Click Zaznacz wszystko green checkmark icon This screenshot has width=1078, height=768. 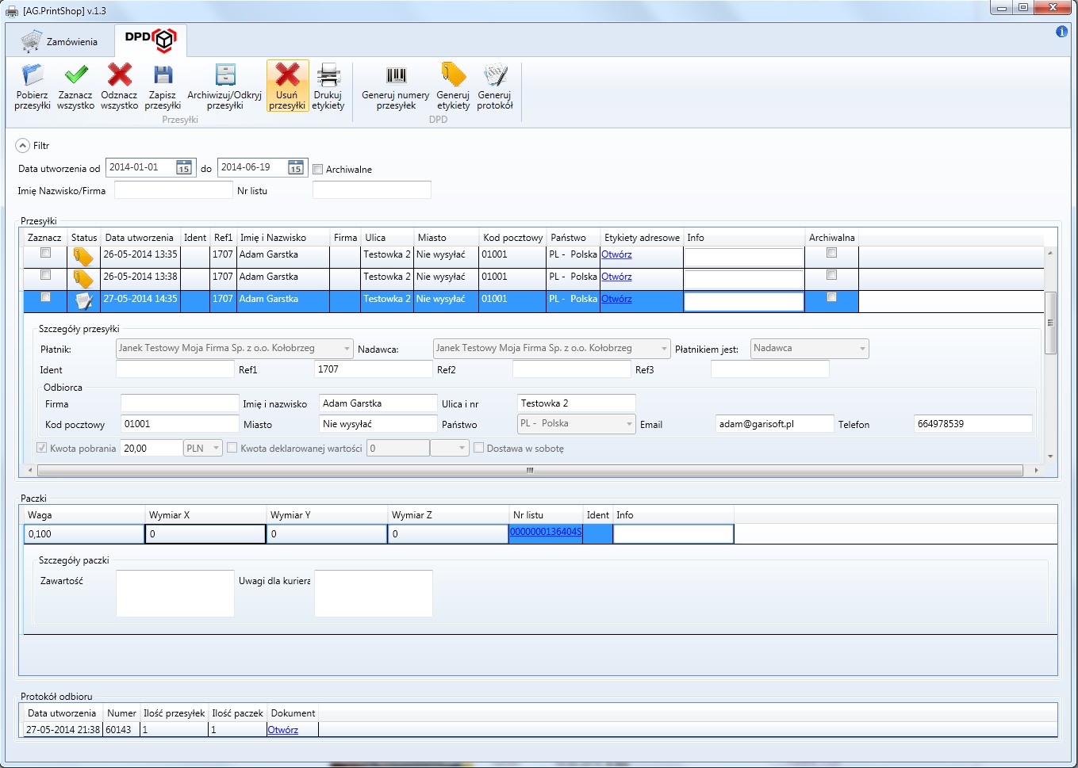(76, 75)
